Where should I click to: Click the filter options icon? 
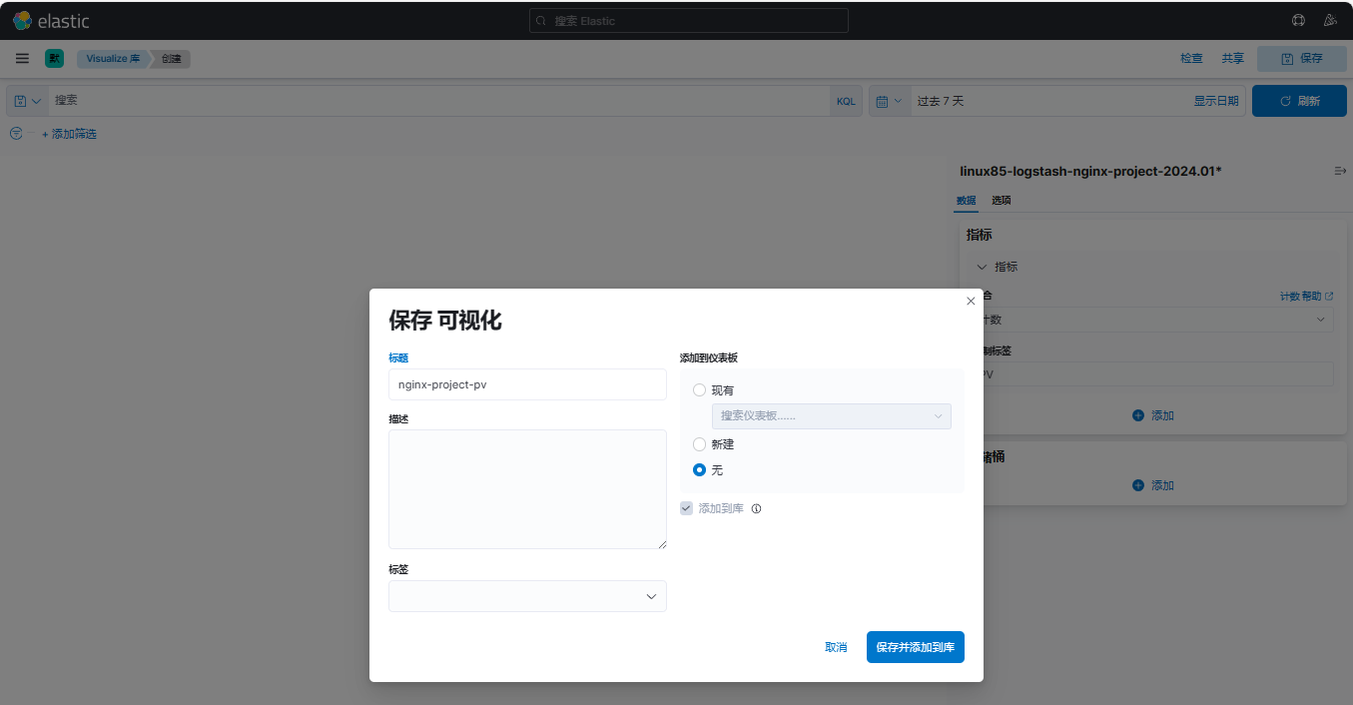point(15,134)
